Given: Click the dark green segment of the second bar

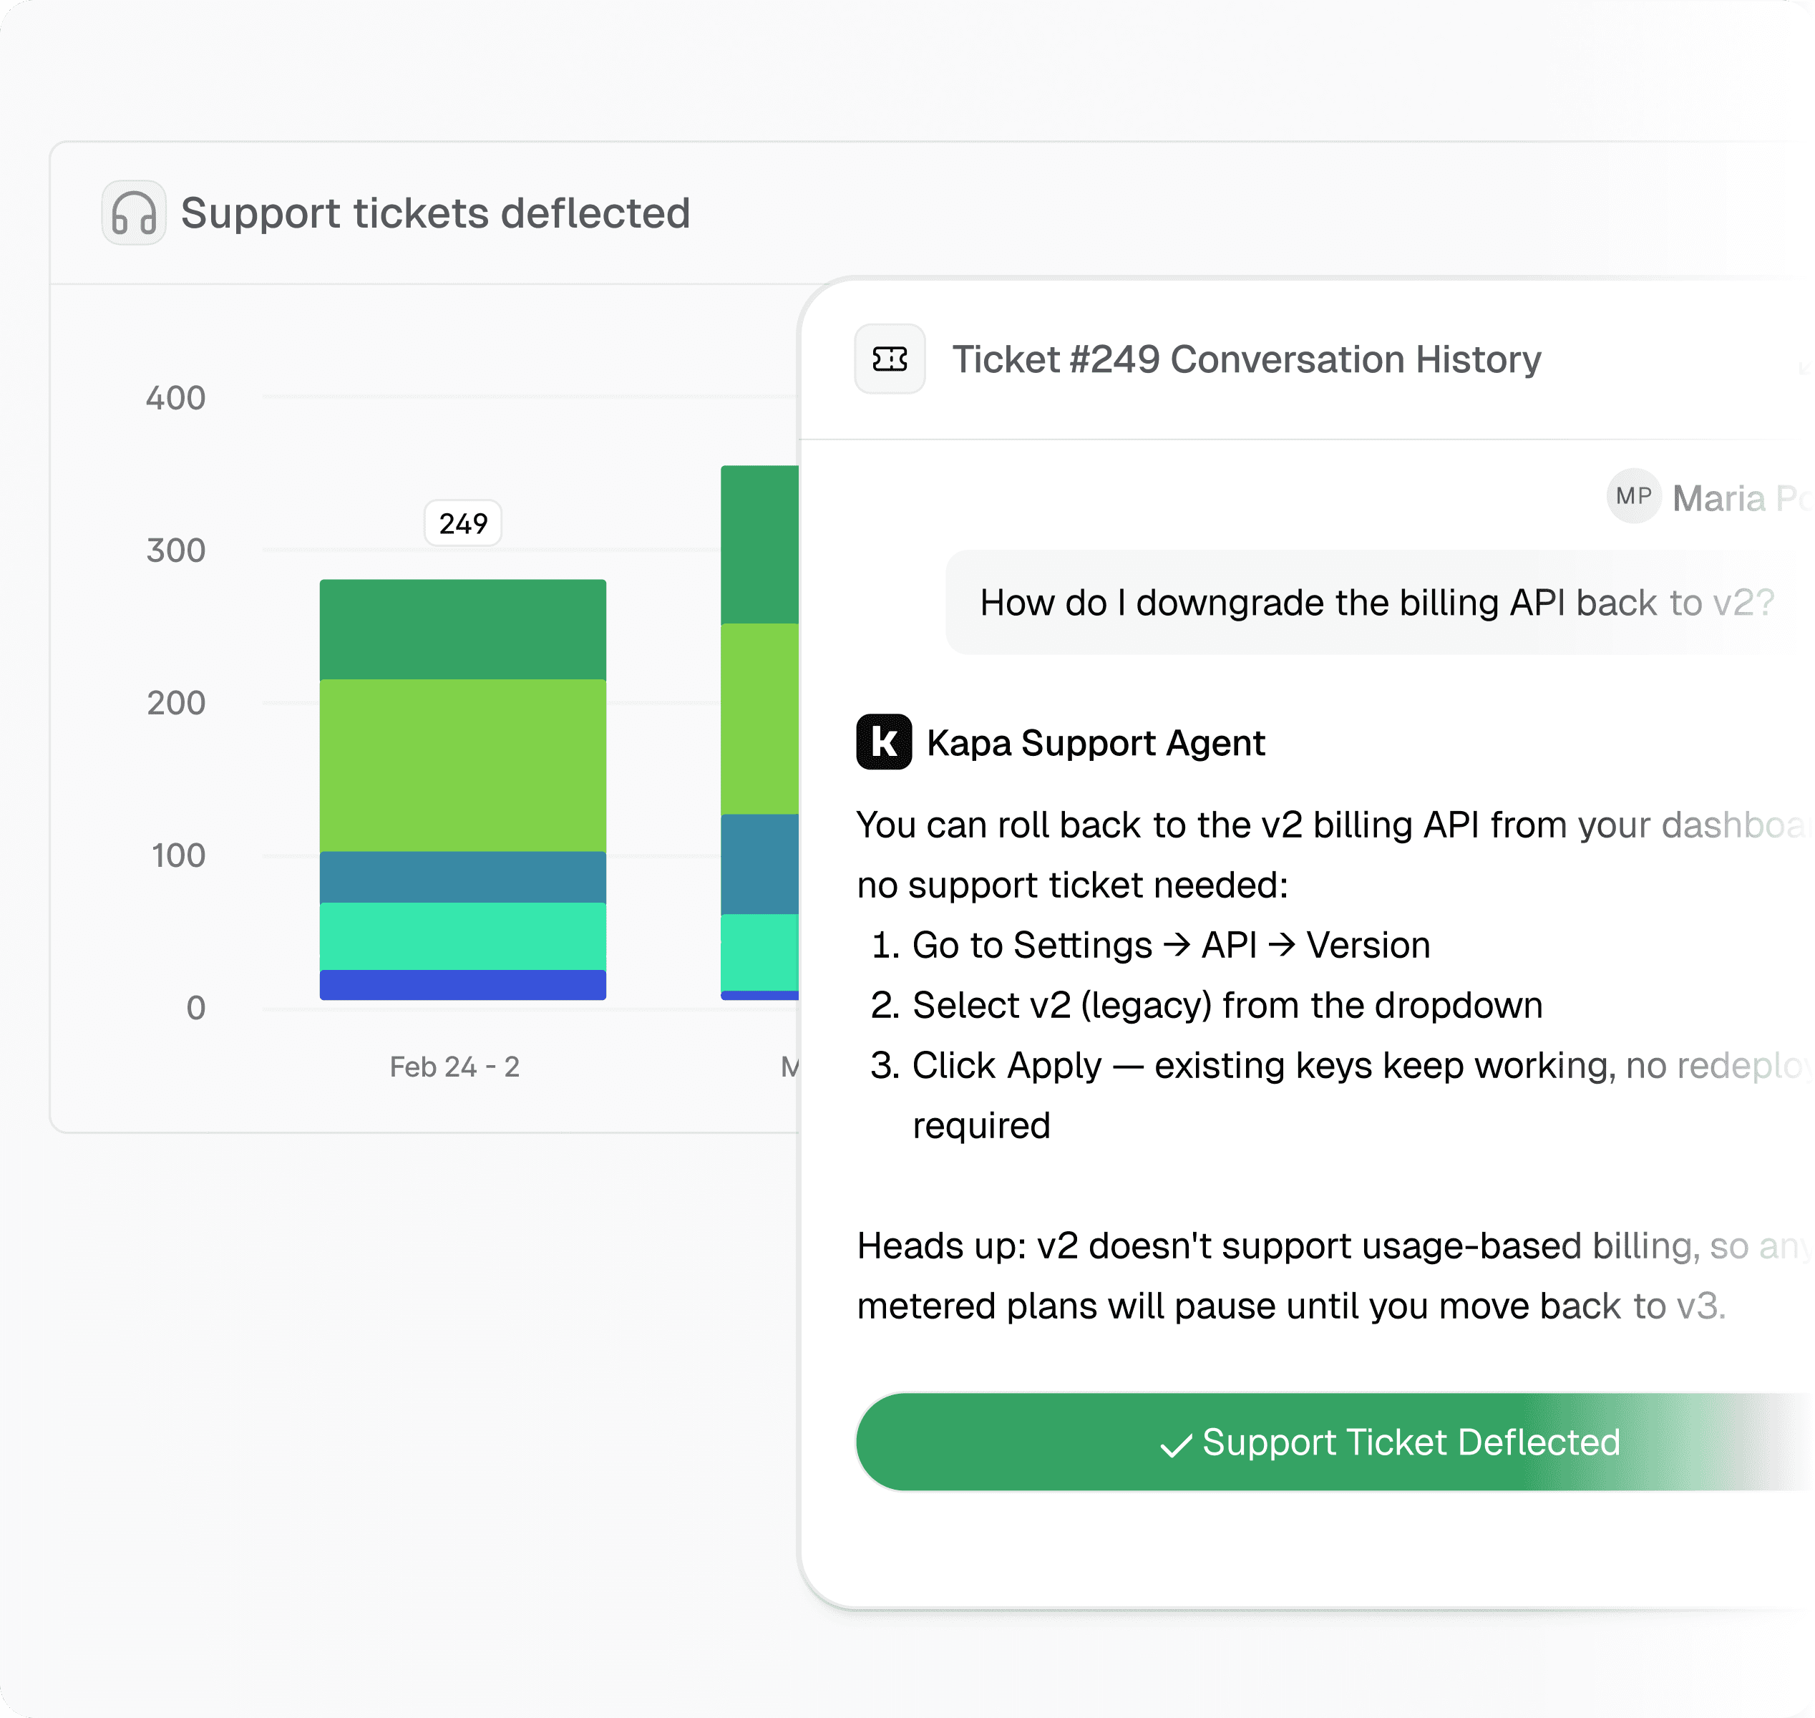Looking at the screenshot, I should tap(760, 545).
